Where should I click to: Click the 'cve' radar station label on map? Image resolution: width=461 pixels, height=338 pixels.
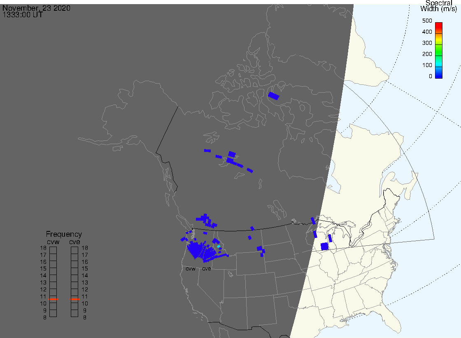(x=206, y=268)
